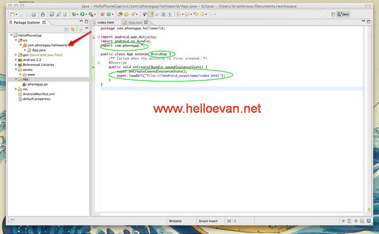Click the New Android XML file icon
The height and width of the screenshot is (234, 379).
65,14
